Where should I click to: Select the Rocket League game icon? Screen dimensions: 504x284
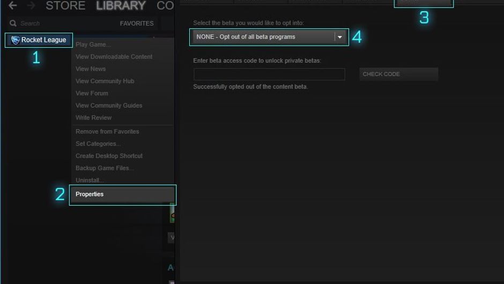tap(15, 40)
